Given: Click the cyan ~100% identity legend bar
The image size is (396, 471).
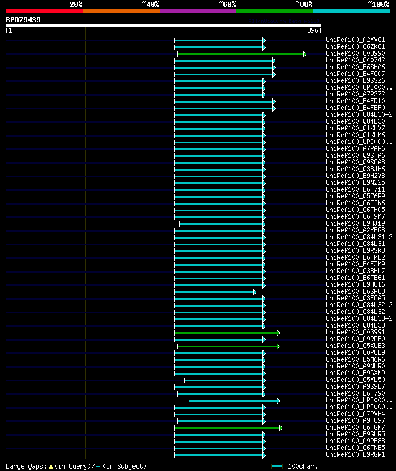Looking at the screenshot, I should coord(351,11).
